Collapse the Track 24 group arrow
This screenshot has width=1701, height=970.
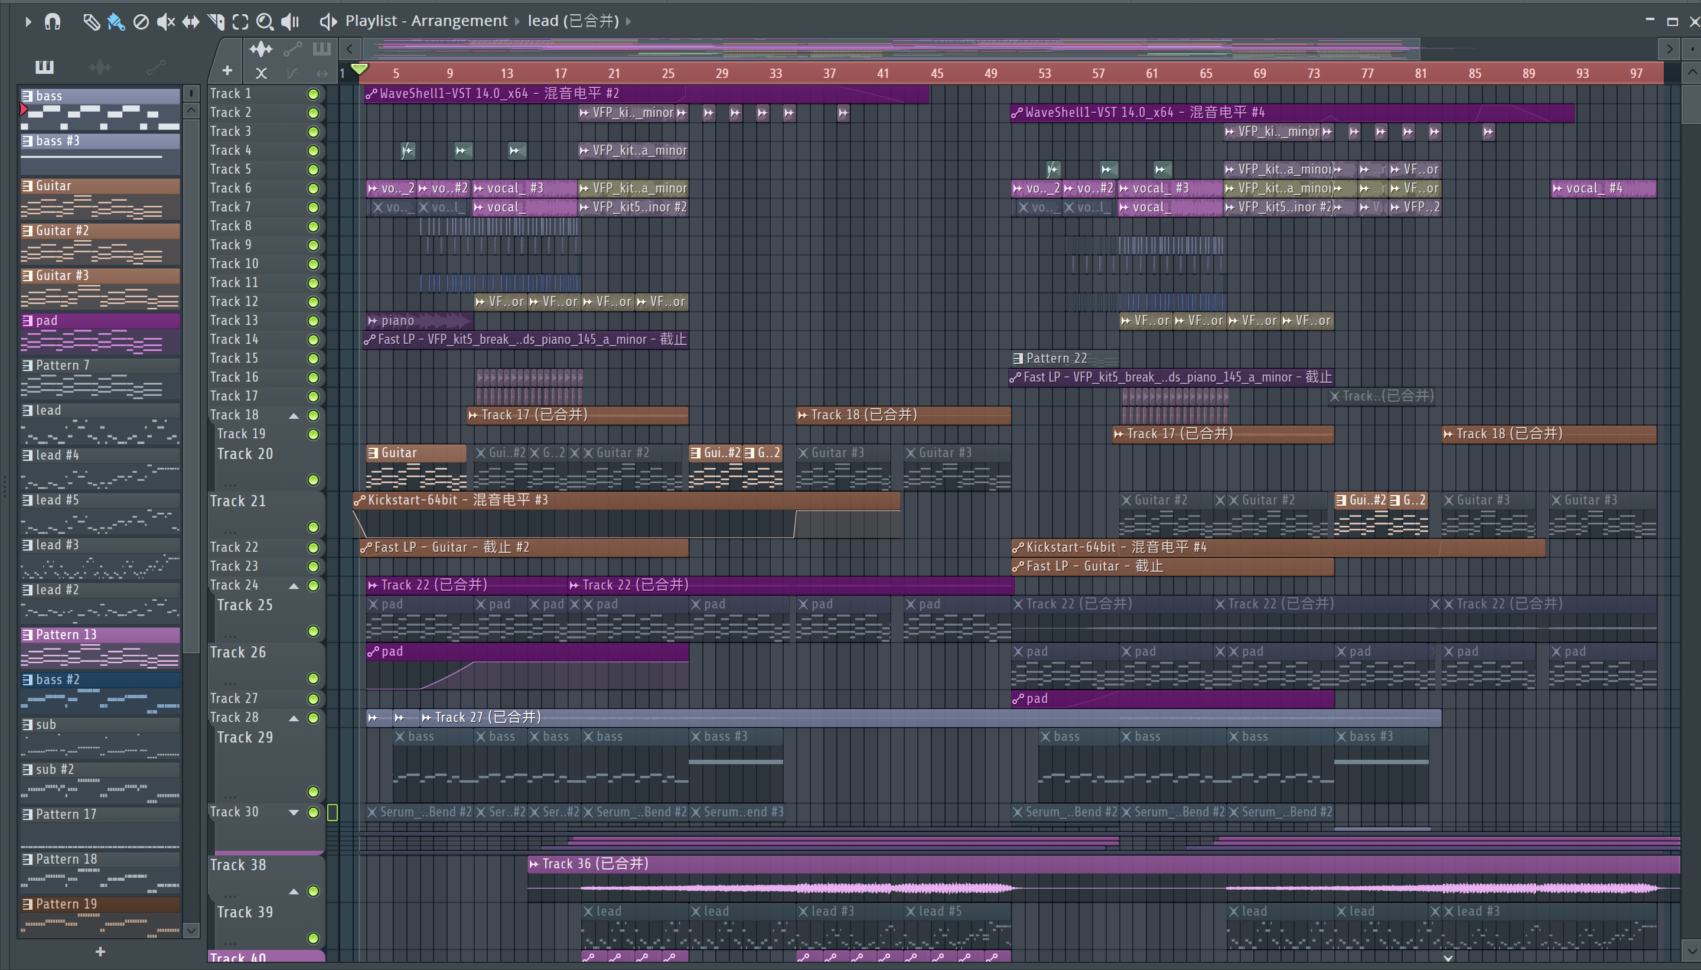coord(294,585)
